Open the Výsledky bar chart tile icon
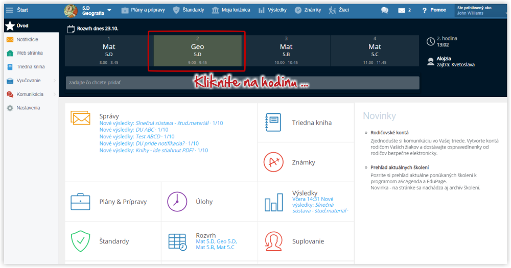The width and height of the screenshot is (511, 268). click(x=274, y=202)
